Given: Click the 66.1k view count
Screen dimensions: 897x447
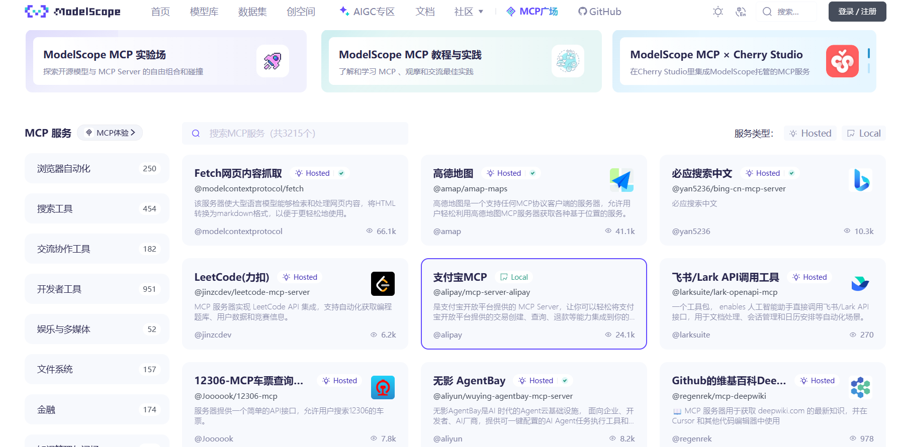Looking at the screenshot, I should click(386, 231).
